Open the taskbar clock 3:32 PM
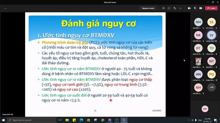This screenshot has height=123, width=220. pyautogui.click(x=207, y=120)
